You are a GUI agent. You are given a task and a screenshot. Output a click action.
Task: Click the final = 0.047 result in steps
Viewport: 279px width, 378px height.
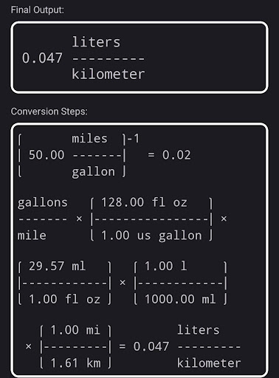coord(144,346)
